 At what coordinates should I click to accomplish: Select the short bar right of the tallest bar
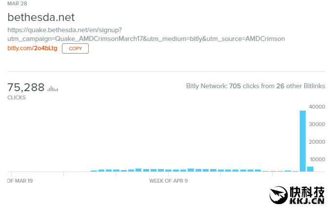(310, 169)
